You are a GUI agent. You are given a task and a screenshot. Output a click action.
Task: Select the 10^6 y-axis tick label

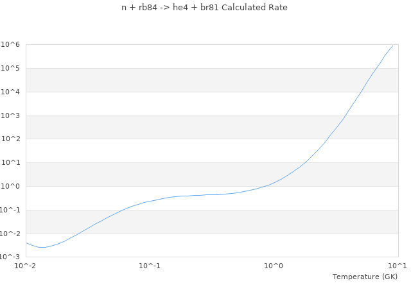(12, 44)
